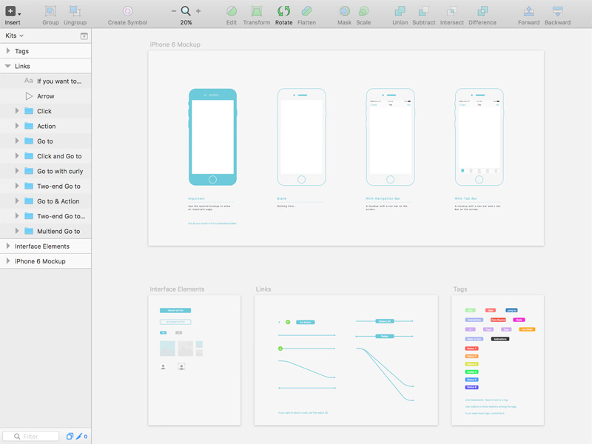Image resolution: width=592 pixels, height=444 pixels.
Task: Send selection Backward via toolbar icon
Action: [x=556, y=12]
